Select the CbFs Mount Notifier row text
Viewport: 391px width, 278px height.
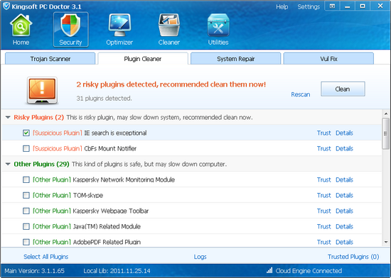click(x=110, y=149)
